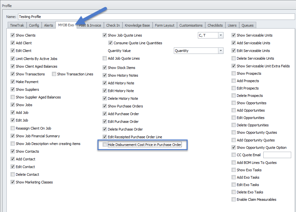Expand the Quantity Value dropdown
This screenshot has width=296, height=212.
pos(221,51)
